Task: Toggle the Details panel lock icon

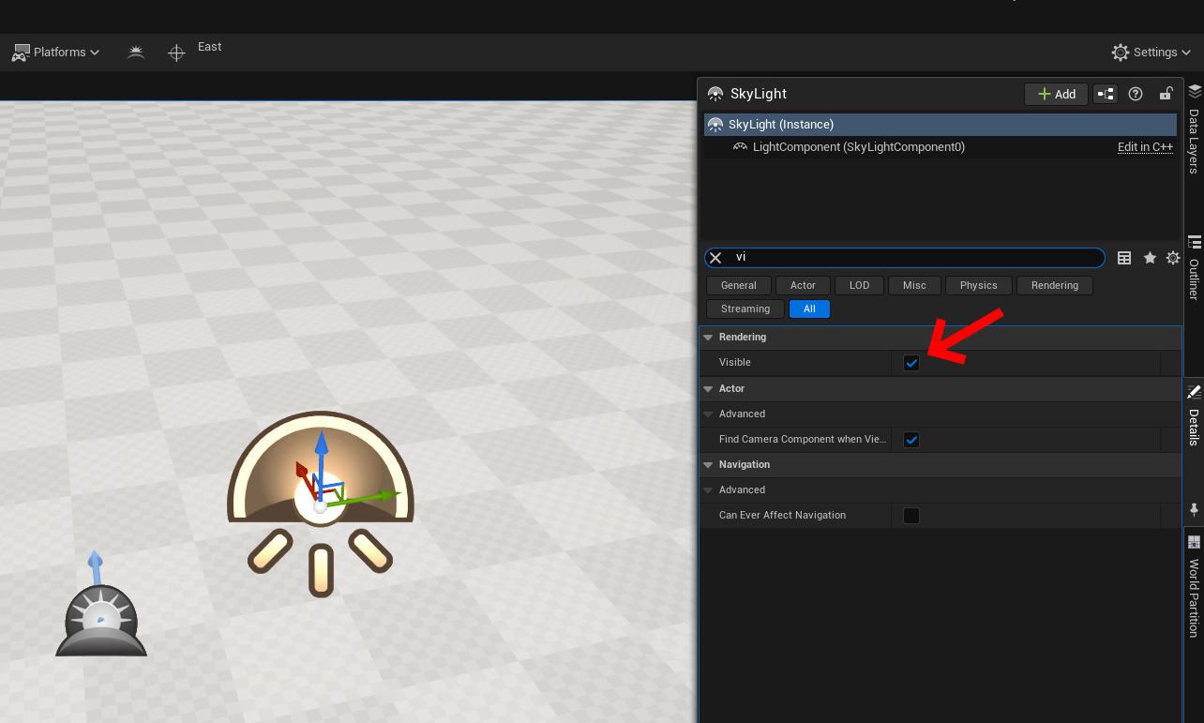Action: pos(1166,94)
